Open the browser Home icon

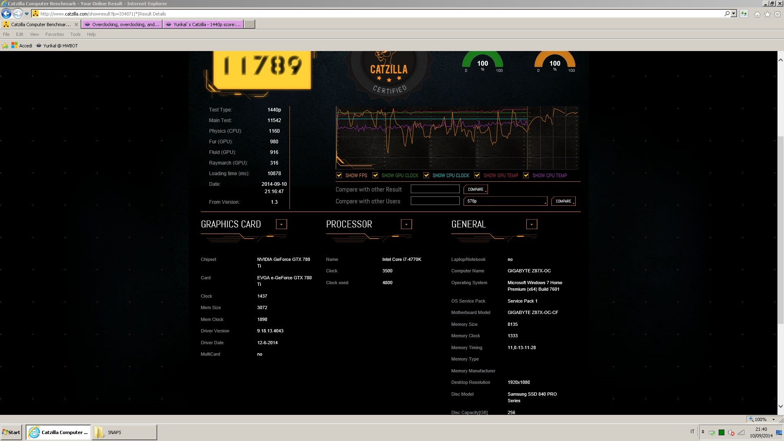(757, 14)
